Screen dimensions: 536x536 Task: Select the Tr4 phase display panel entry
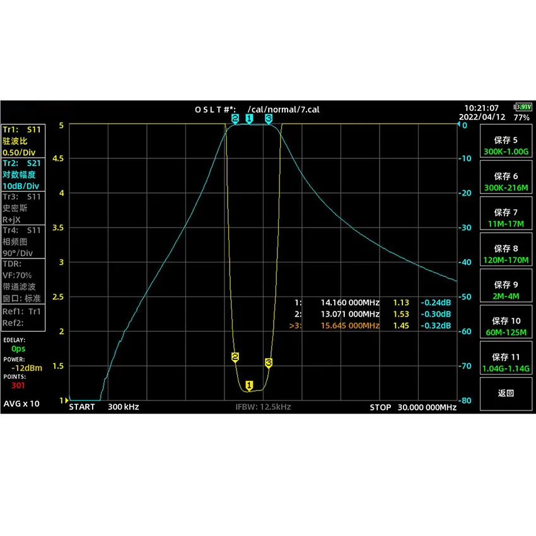pyautogui.click(x=21, y=241)
